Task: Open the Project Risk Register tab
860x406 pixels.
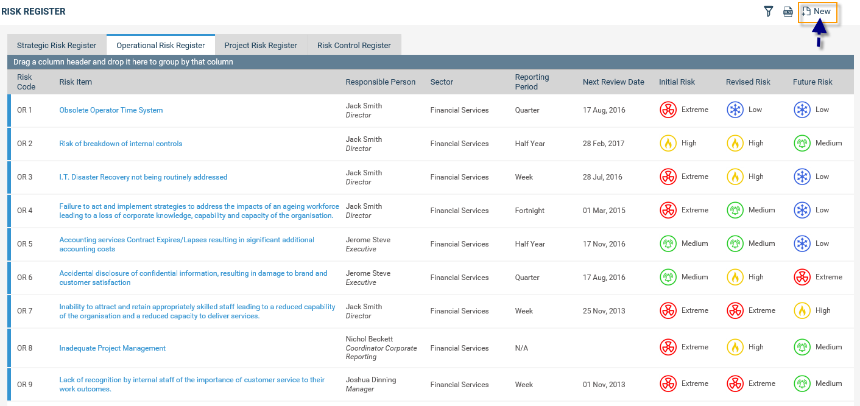Action: click(x=261, y=44)
